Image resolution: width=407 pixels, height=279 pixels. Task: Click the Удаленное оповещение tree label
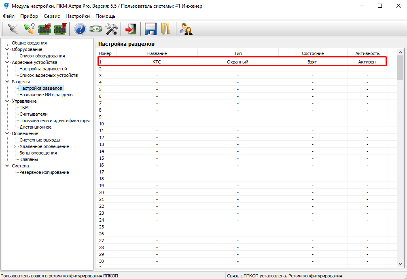point(44,146)
